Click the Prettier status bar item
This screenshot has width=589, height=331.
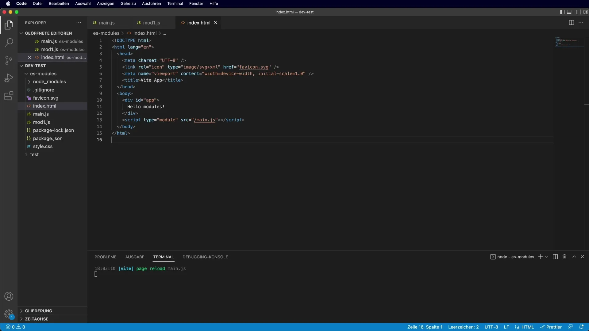pos(551,327)
